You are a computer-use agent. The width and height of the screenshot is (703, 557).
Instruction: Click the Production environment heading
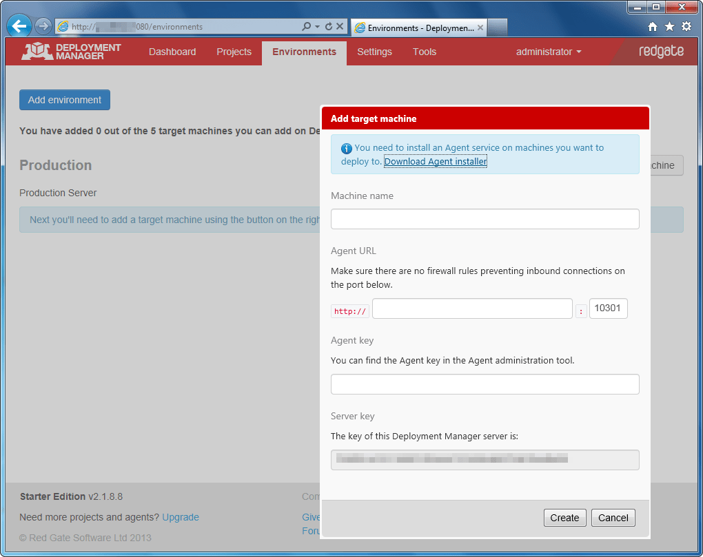coord(56,165)
